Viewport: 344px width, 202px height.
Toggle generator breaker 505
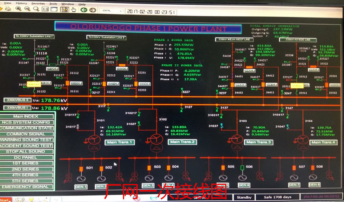[x=223, y=168]
